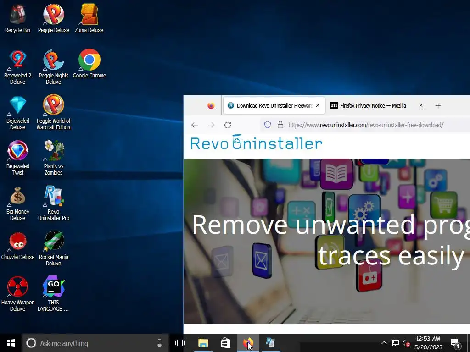
Task: Select Plants vs Zombies desktop shortcut
Action: click(x=53, y=158)
